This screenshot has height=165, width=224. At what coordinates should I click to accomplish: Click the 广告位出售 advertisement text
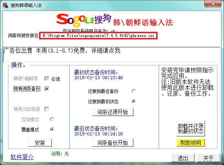pos(62,50)
